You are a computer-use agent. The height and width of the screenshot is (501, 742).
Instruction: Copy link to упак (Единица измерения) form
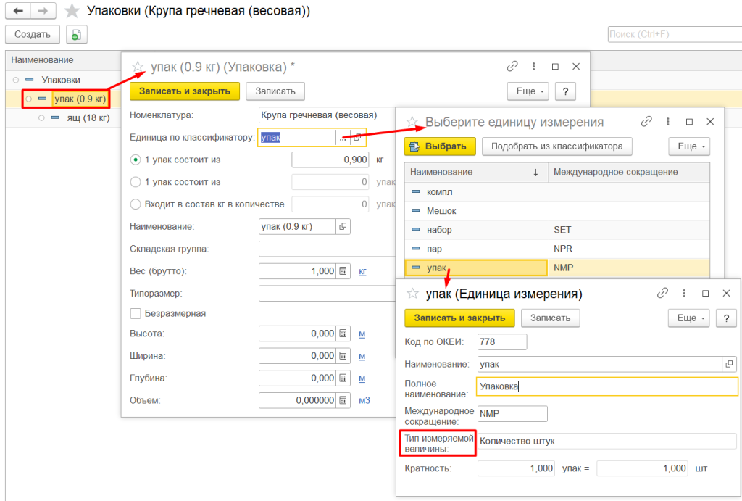point(662,293)
